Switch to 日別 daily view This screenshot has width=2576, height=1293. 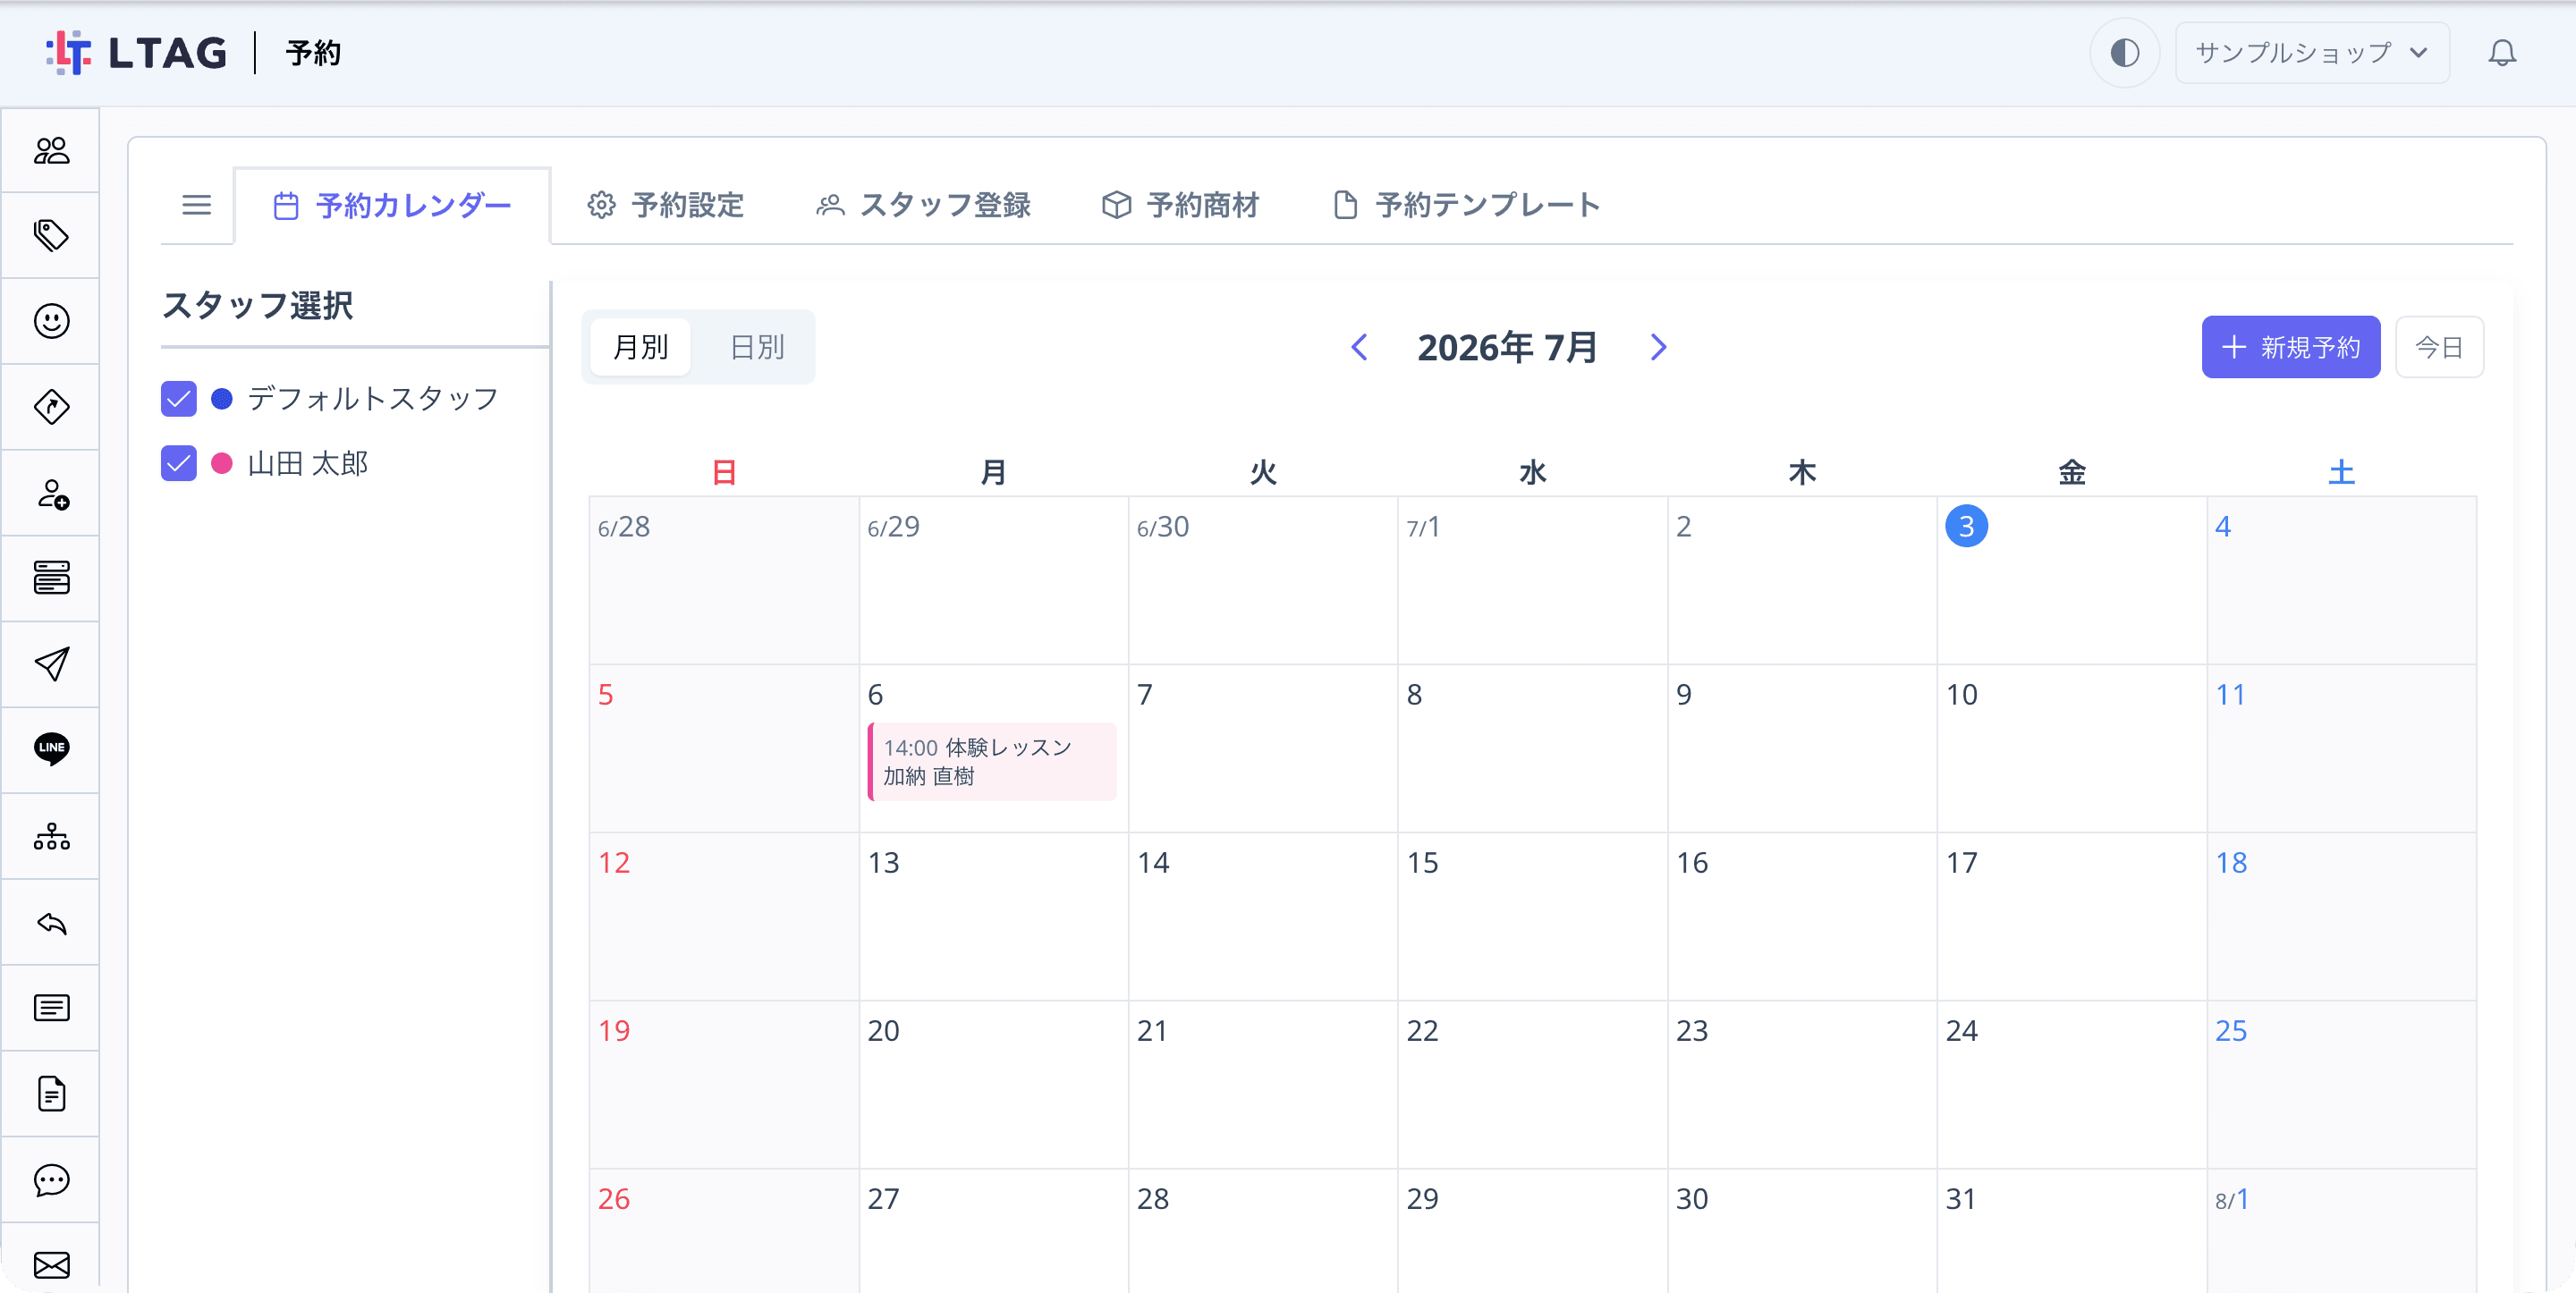[x=757, y=347]
